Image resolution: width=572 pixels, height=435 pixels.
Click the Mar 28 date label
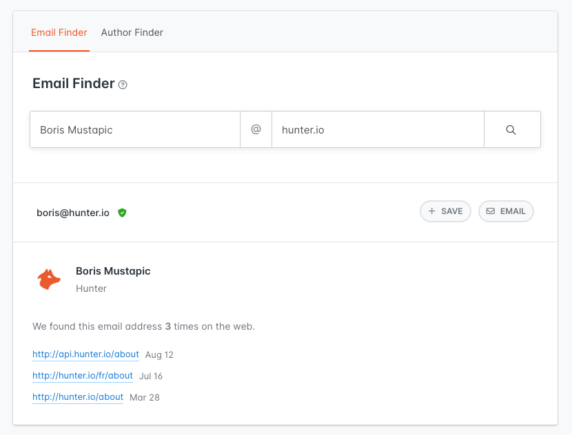[145, 397]
